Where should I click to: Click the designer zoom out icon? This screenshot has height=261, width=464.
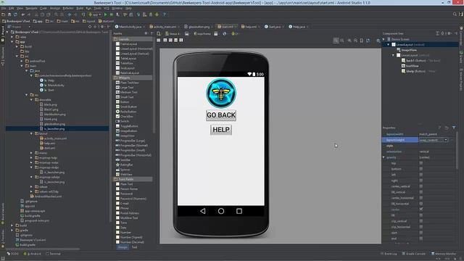355,41
